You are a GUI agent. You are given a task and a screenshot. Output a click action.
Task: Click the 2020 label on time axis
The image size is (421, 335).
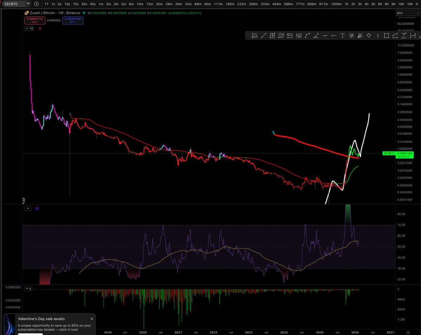[143, 332]
